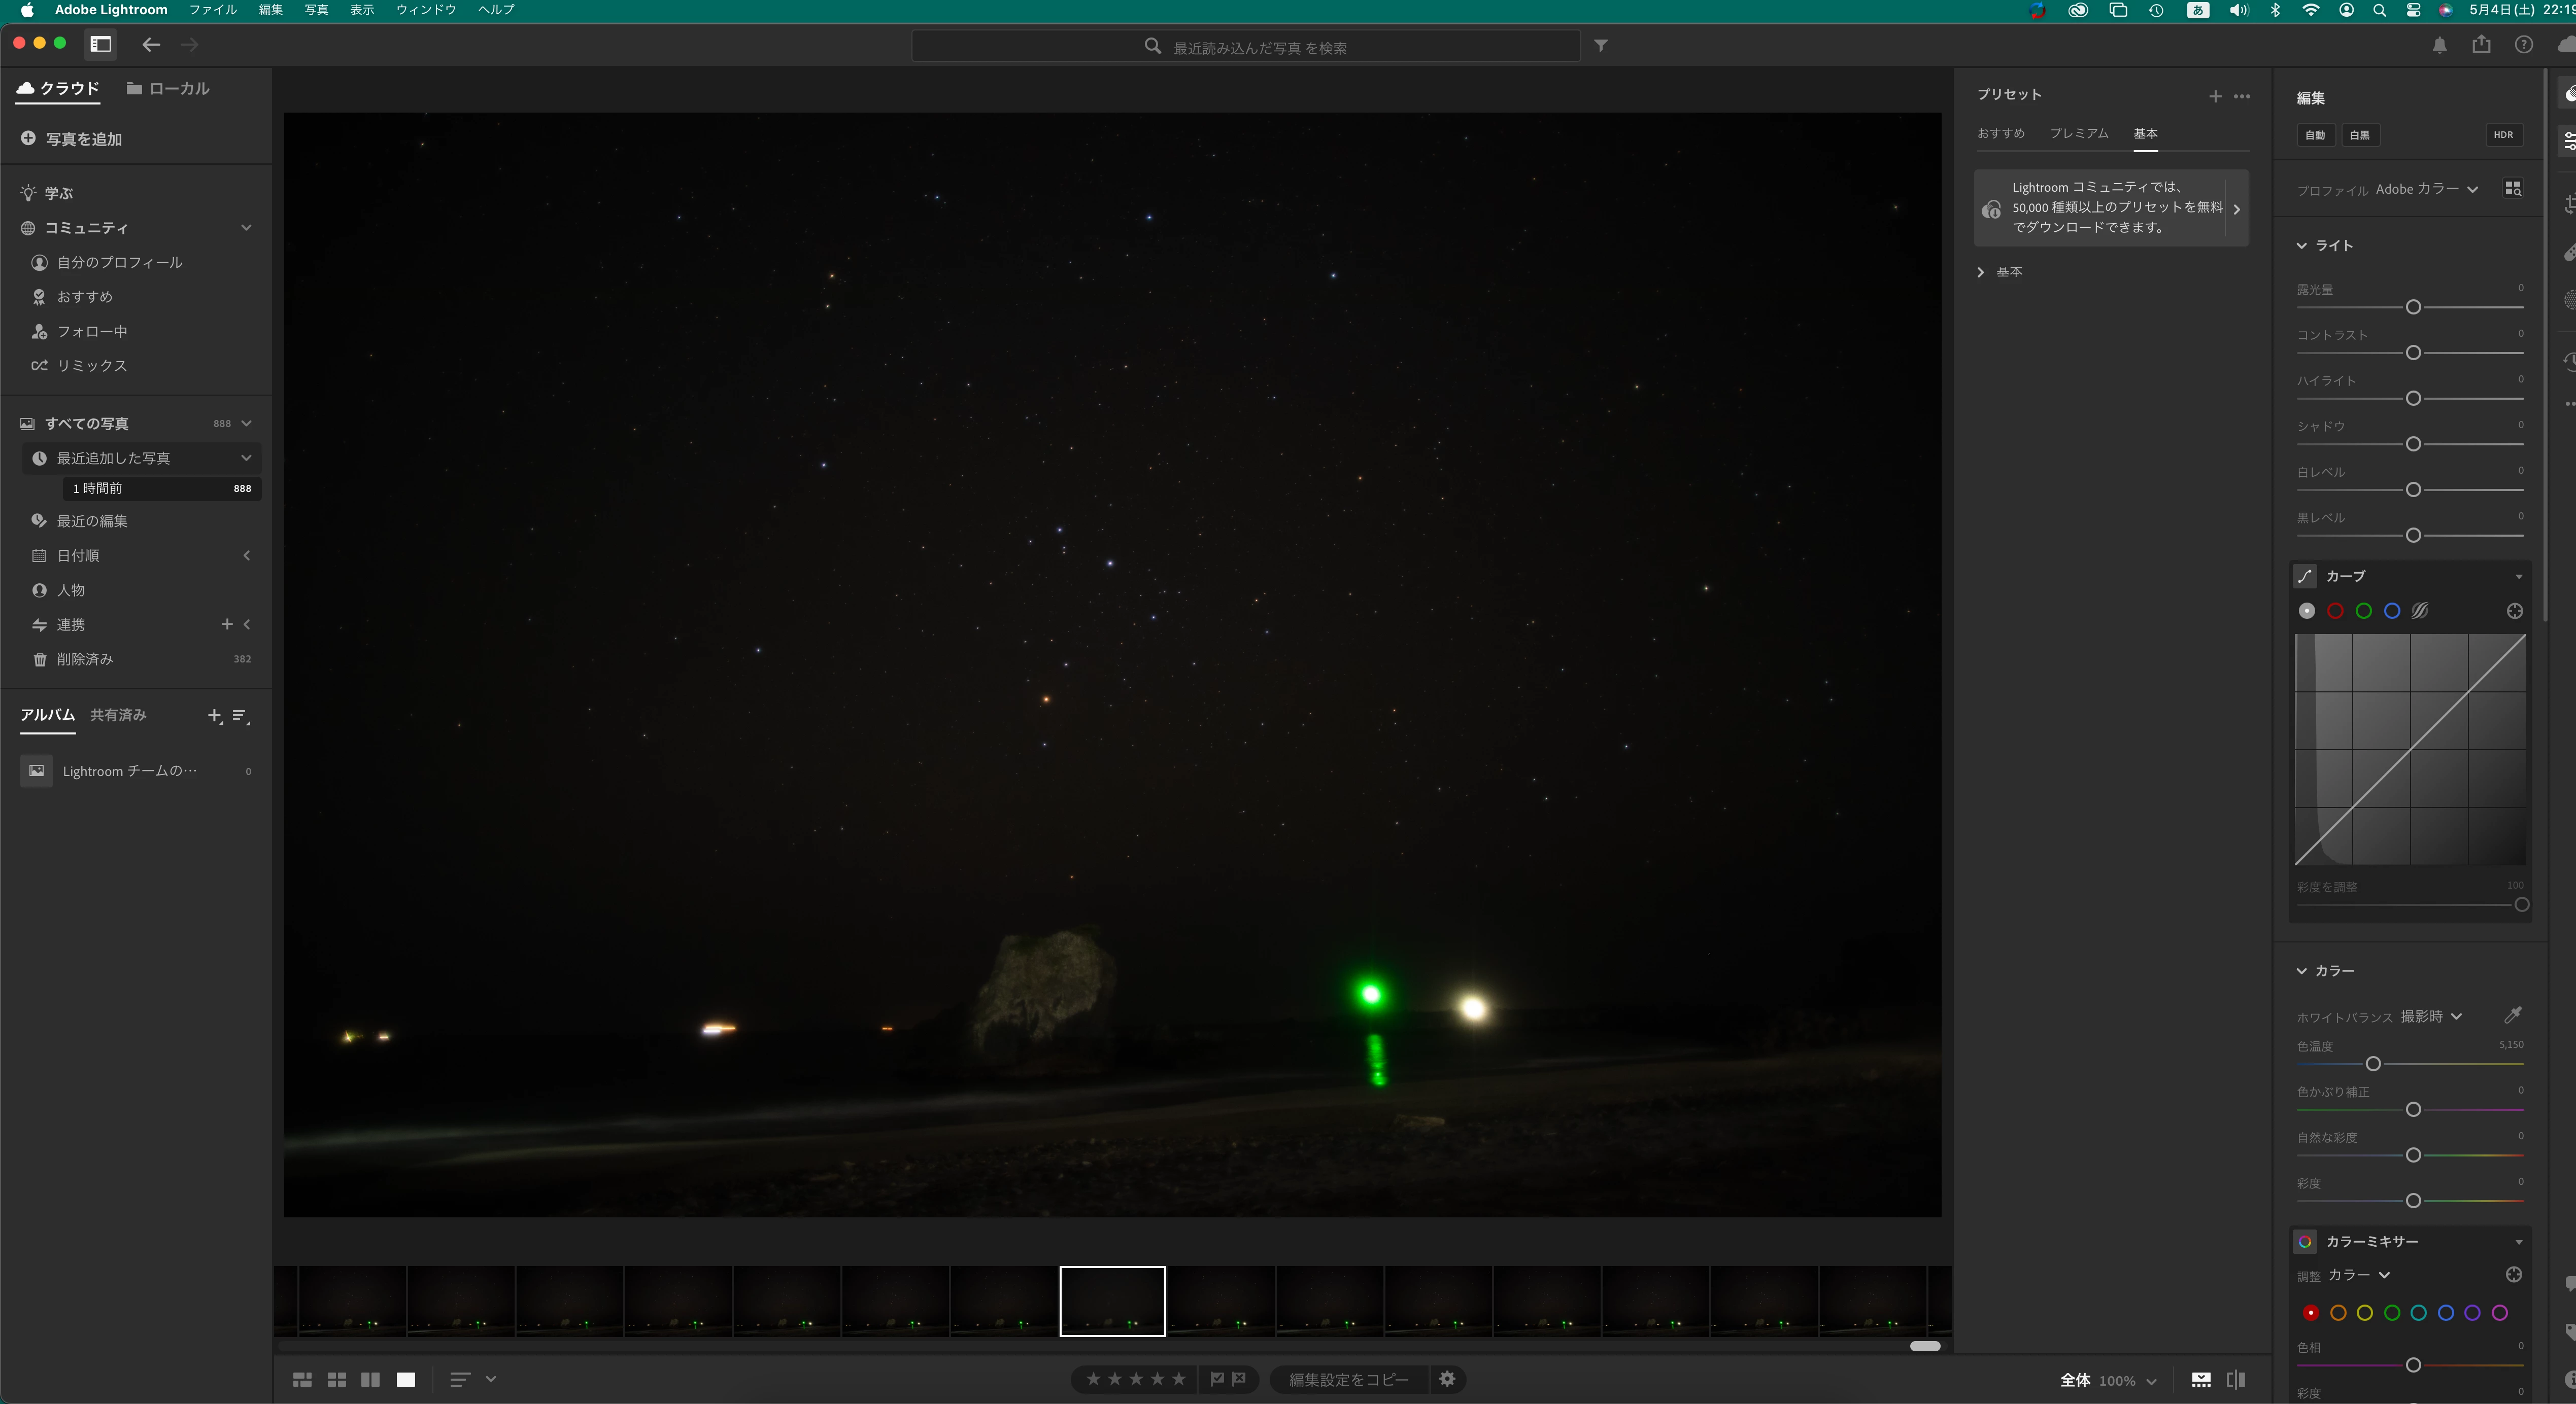Select the red channel curve circle

[2335, 611]
